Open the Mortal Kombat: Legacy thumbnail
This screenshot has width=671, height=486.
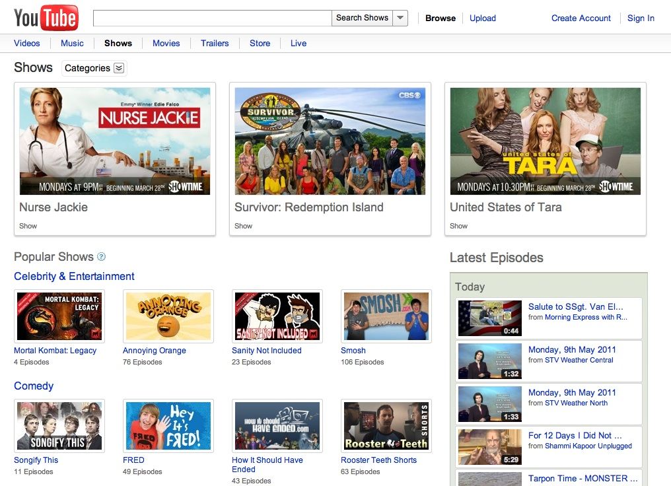(59, 316)
